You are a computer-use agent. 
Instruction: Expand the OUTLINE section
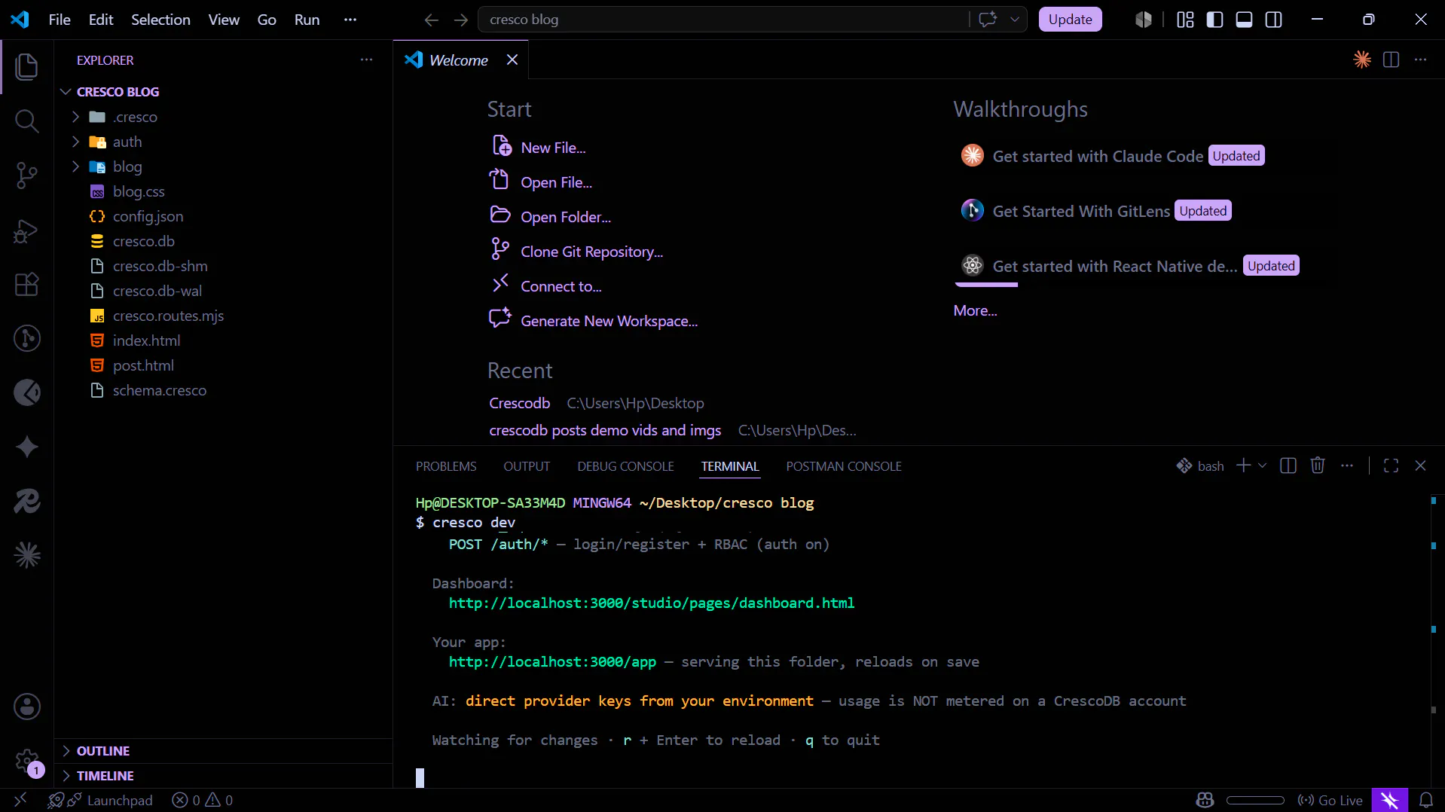tap(66, 750)
